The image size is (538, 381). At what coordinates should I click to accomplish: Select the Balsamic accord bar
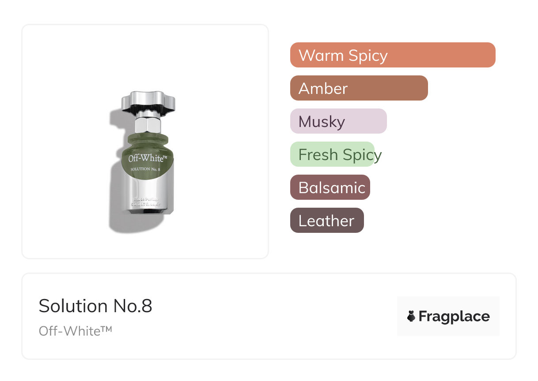point(330,187)
